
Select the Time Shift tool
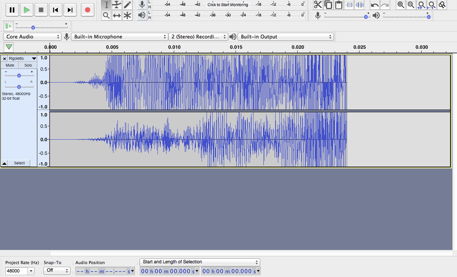[x=117, y=15]
